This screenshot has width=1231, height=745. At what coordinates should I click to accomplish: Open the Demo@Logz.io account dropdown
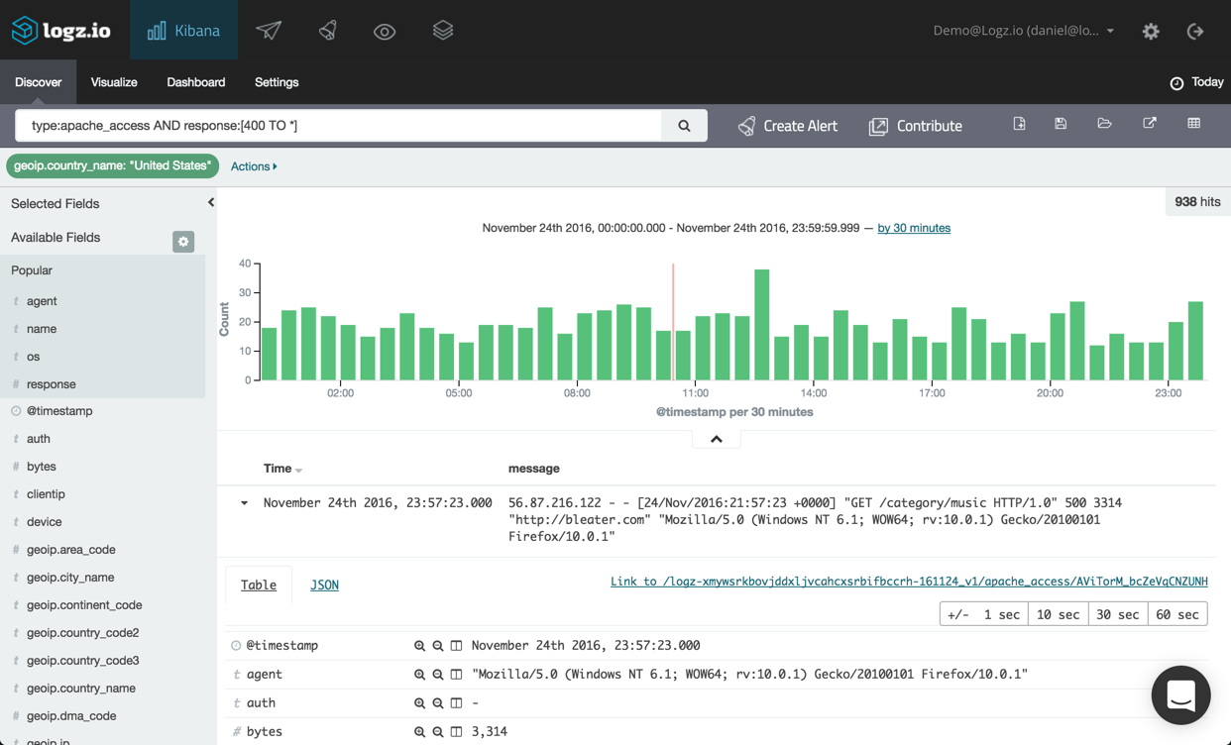pos(1024,31)
